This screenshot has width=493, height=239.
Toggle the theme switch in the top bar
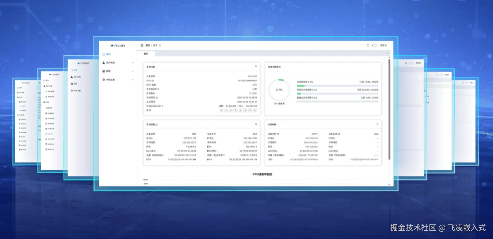click(x=374, y=45)
